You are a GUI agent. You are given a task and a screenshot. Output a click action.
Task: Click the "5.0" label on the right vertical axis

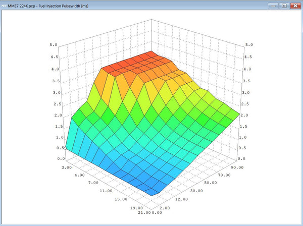pyautogui.click(x=247, y=45)
